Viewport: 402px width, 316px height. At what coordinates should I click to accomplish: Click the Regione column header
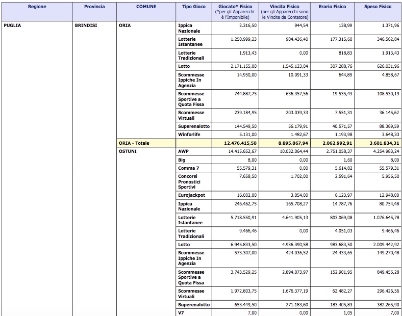click(36, 7)
